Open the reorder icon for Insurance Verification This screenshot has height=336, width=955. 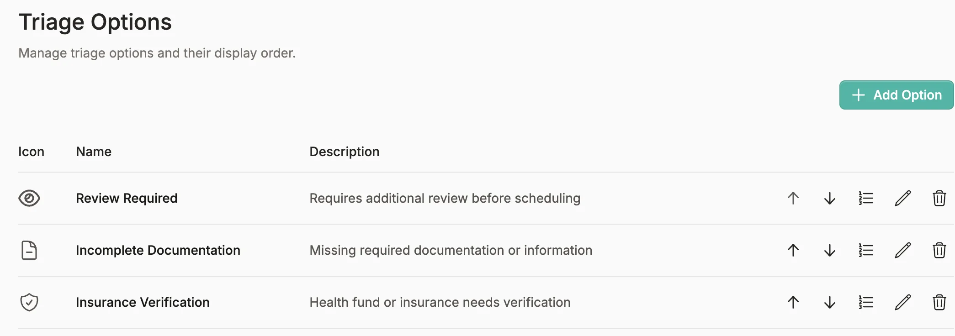(x=866, y=302)
